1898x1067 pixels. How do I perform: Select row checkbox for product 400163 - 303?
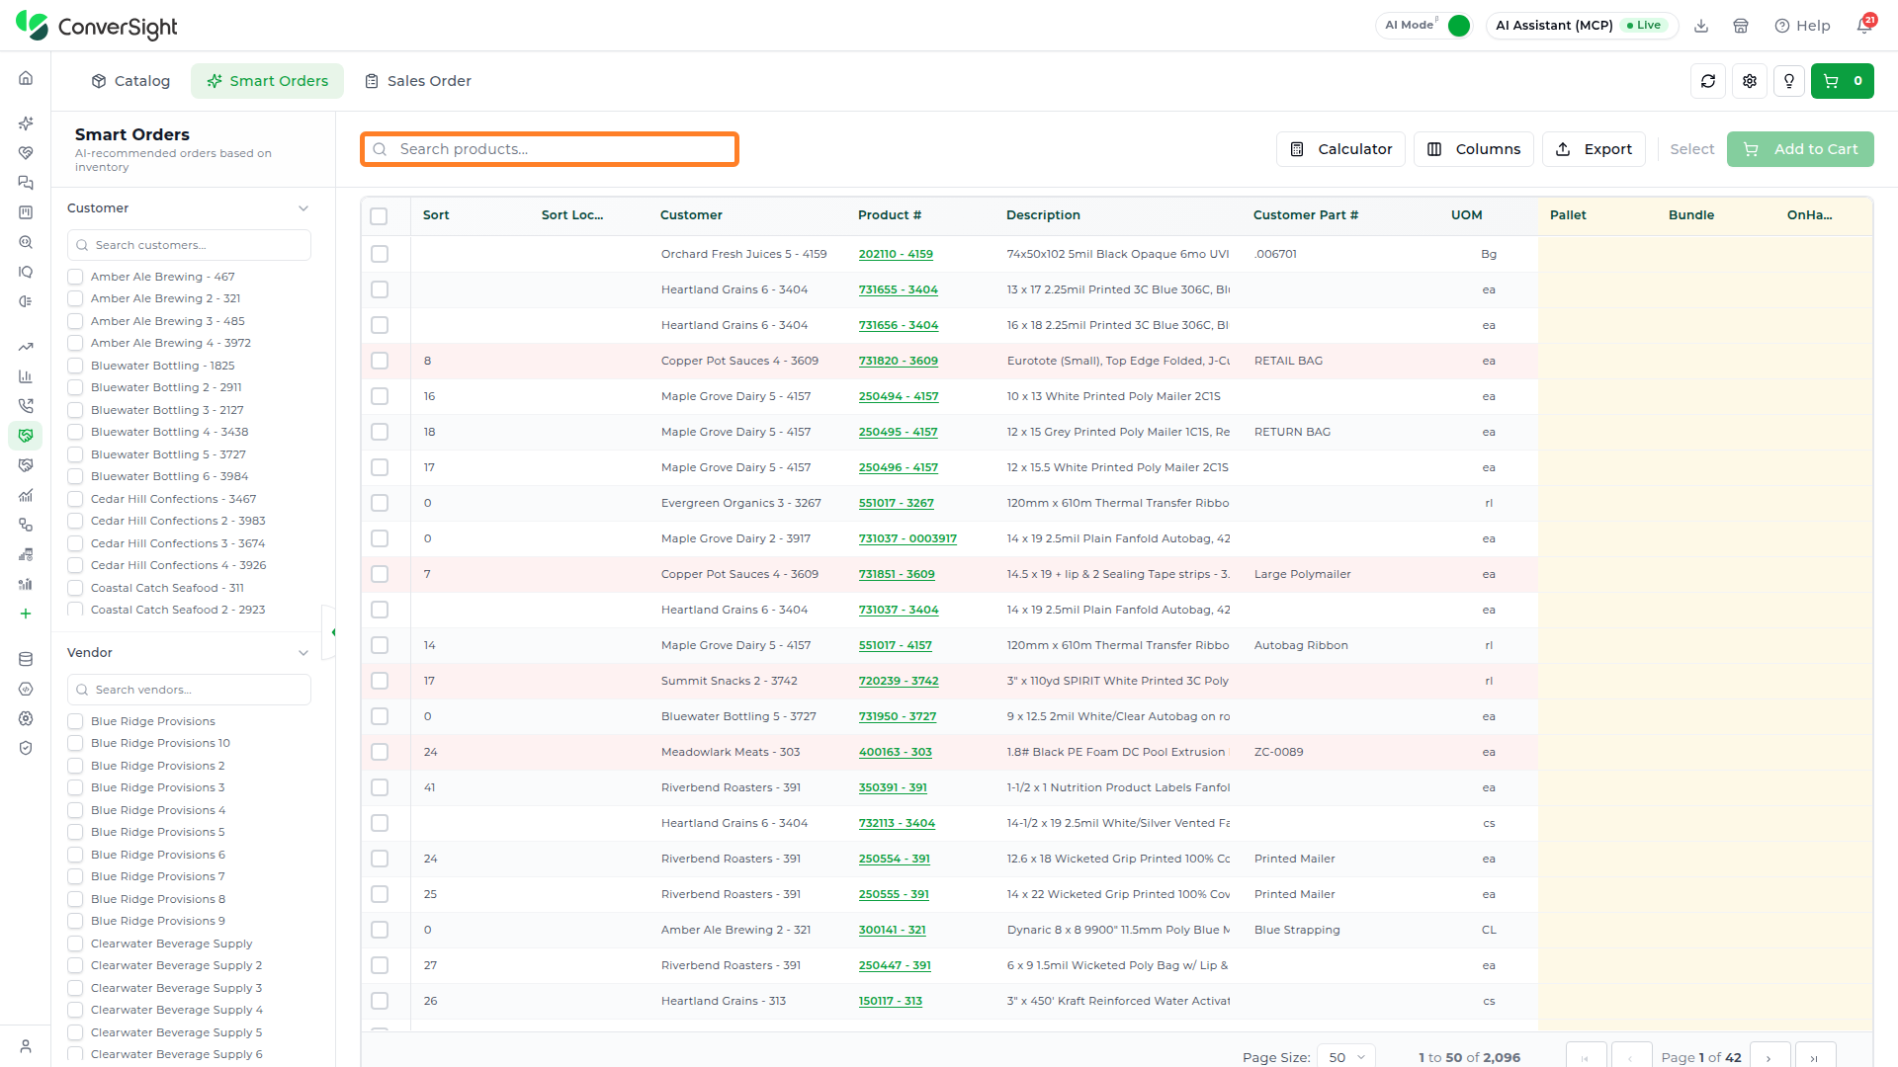(380, 752)
